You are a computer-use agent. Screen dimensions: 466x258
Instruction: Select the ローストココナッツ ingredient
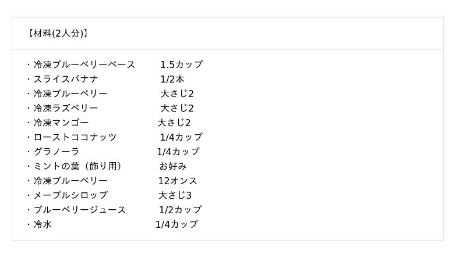click(x=75, y=137)
